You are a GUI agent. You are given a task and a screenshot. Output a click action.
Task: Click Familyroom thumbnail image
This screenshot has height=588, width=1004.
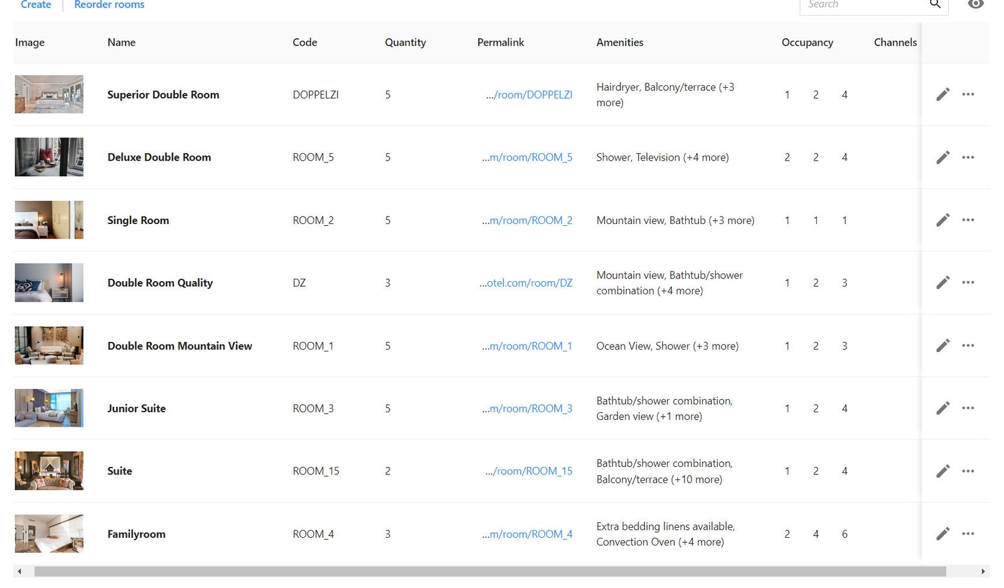(x=49, y=533)
